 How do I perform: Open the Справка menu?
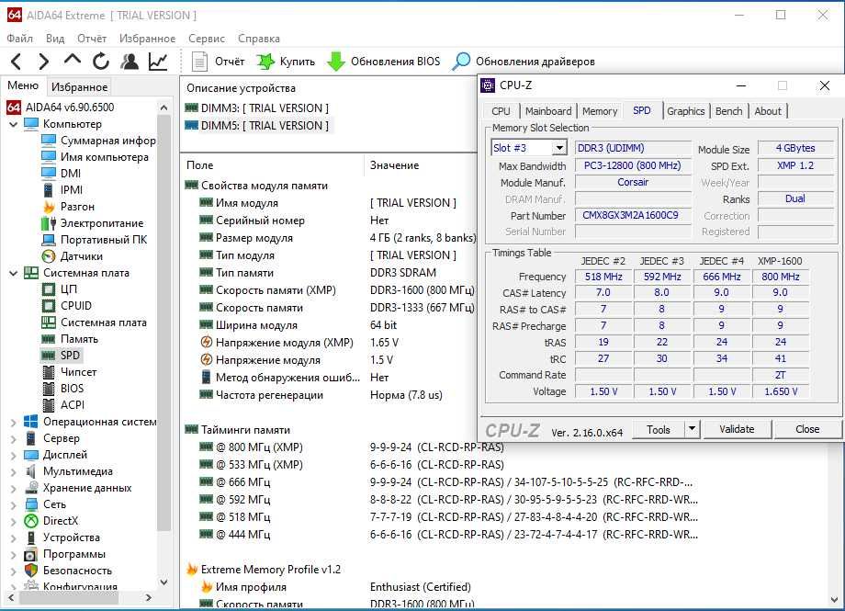[259, 39]
